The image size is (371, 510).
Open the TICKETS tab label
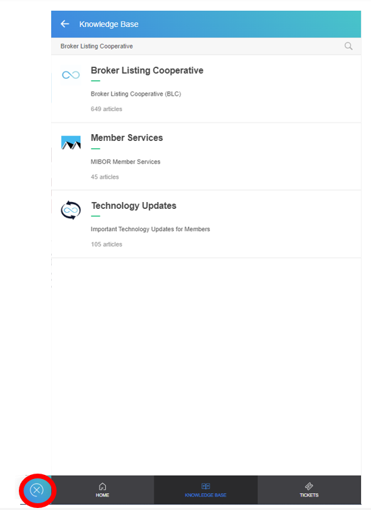point(309,495)
